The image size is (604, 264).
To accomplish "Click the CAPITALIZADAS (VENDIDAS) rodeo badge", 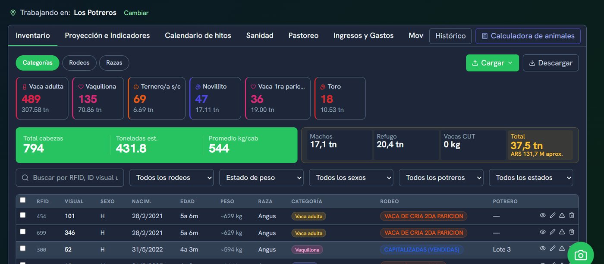I will coord(422,249).
